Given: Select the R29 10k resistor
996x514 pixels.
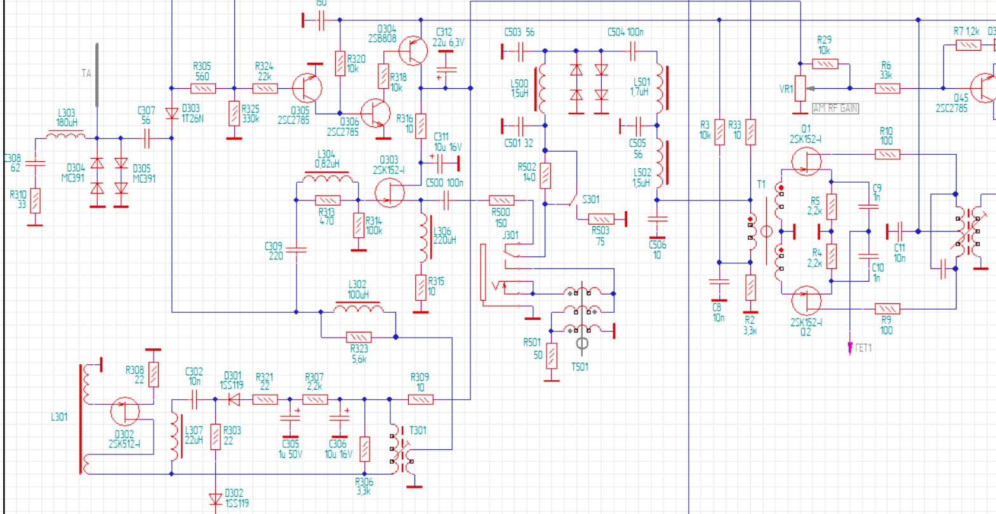Looking at the screenshot, I should 825,63.
